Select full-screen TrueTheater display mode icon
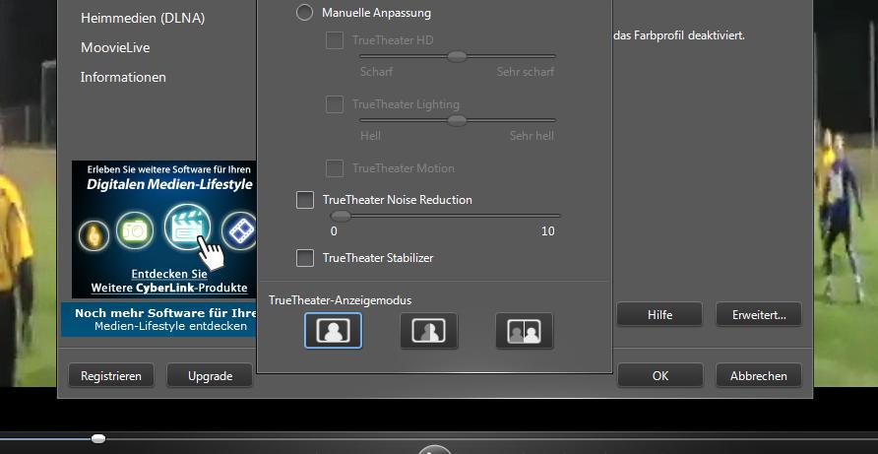The width and height of the screenshot is (878, 454). [x=333, y=331]
